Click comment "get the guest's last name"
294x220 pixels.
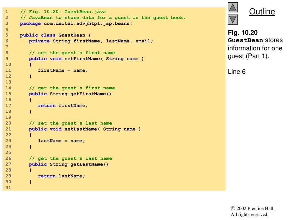coord(71,158)
